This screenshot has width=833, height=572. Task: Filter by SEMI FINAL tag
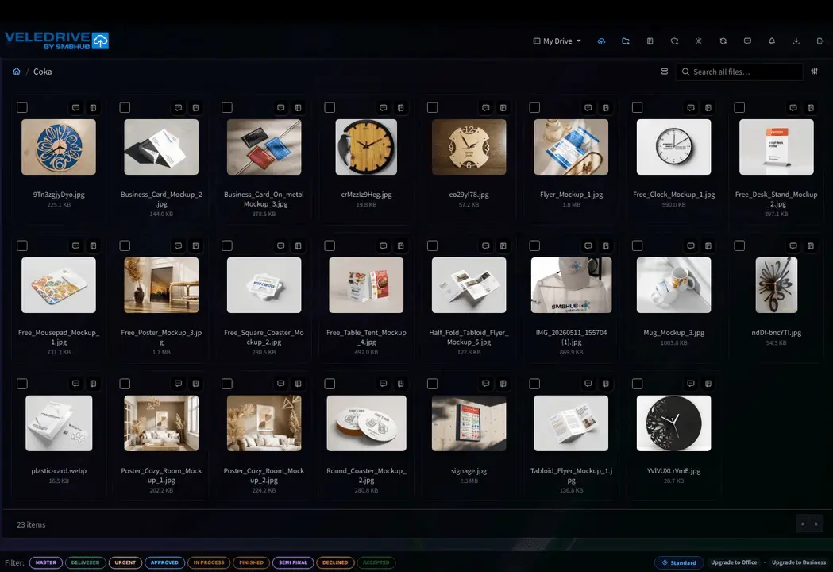[293, 562]
